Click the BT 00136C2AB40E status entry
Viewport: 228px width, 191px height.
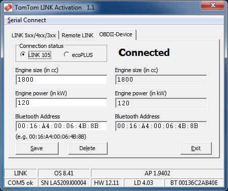click(194, 183)
